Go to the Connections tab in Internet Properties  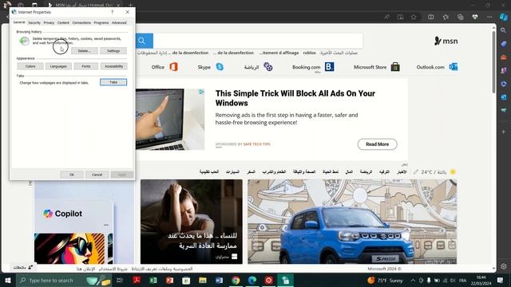click(81, 23)
